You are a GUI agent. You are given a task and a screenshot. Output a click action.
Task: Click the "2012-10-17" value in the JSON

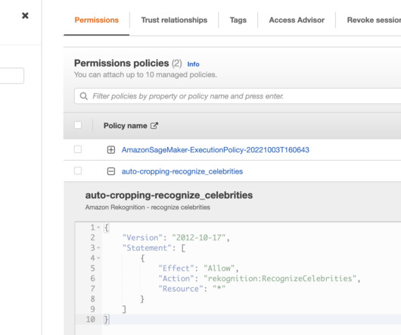(199, 238)
